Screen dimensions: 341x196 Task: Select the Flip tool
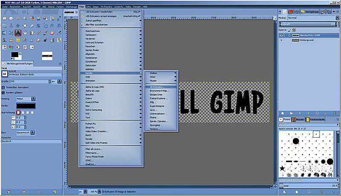[4, 33]
